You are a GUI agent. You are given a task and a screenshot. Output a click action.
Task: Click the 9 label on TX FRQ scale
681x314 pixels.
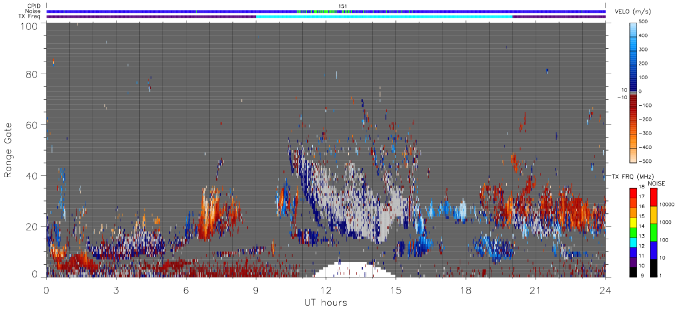(642, 276)
